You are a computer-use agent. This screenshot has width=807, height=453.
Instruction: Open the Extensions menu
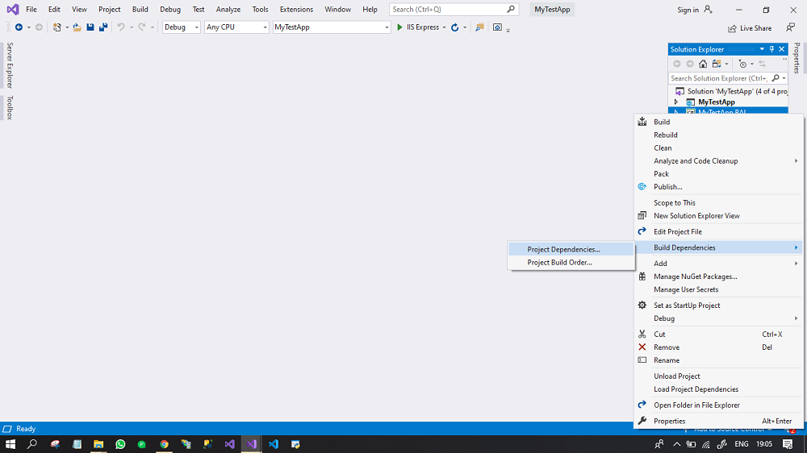[x=296, y=9]
